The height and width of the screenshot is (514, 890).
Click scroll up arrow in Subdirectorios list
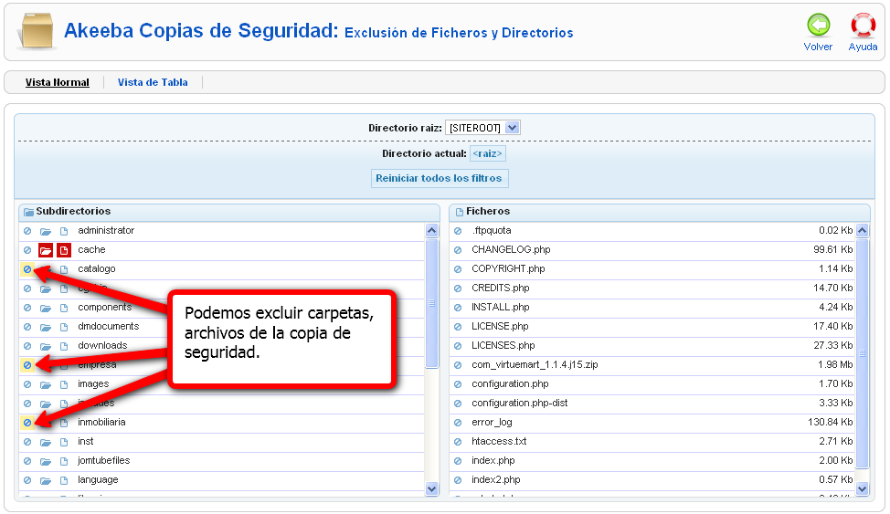[431, 231]
